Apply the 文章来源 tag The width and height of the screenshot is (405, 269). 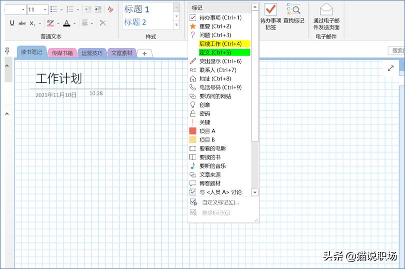[220, 175]
